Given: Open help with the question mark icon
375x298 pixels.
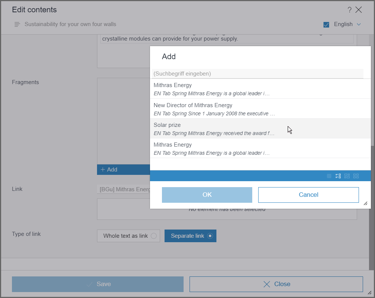Looking at the screenshot, I should click(x=349, y=10).
